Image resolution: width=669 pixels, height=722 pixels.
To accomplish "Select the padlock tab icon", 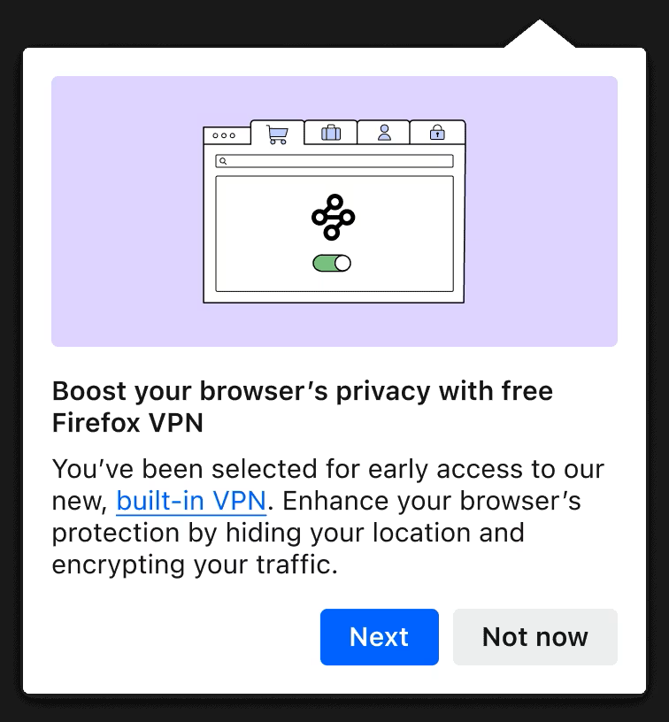I will [437, 132].
